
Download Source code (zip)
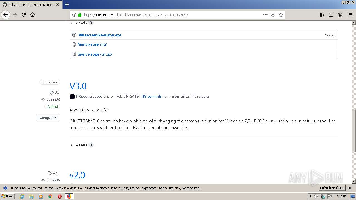click(92, 44)
